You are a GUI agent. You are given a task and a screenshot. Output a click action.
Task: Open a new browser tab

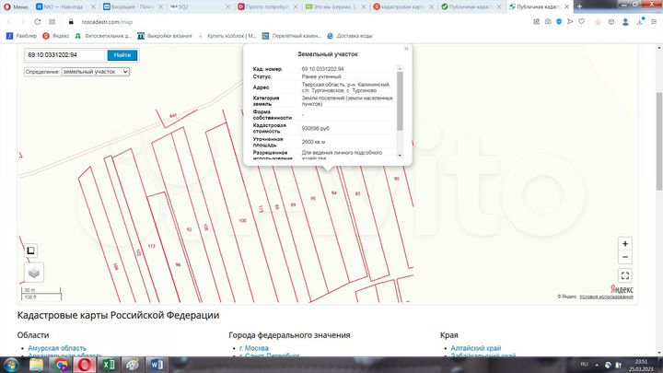click(x=580, y=6)
